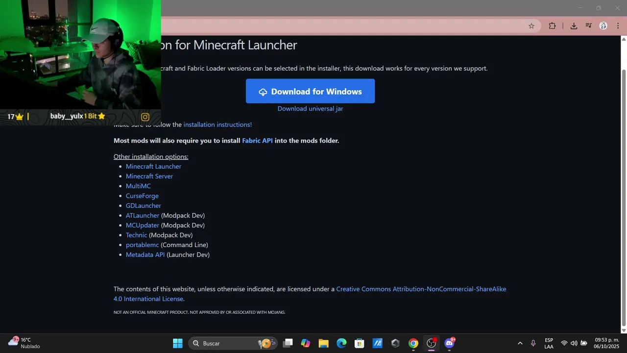Open the volume speaker tray icon
This screenshot has width=627, height=353.
574,343
